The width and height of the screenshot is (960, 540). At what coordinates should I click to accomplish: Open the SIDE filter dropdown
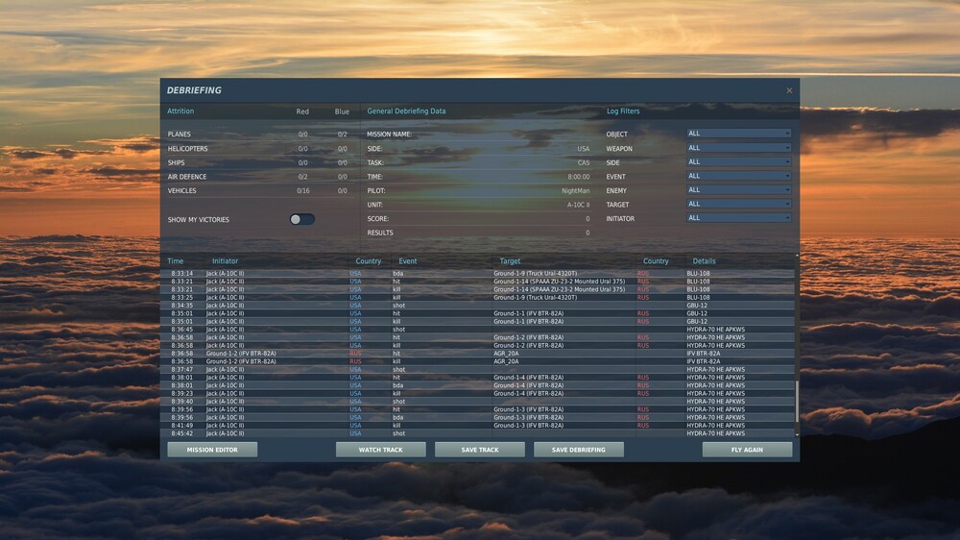coord(738,161)
